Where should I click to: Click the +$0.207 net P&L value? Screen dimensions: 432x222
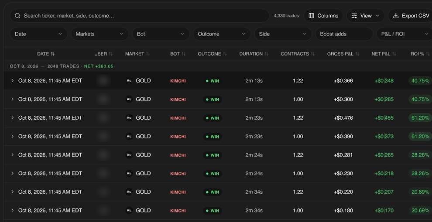click(384, 192)
